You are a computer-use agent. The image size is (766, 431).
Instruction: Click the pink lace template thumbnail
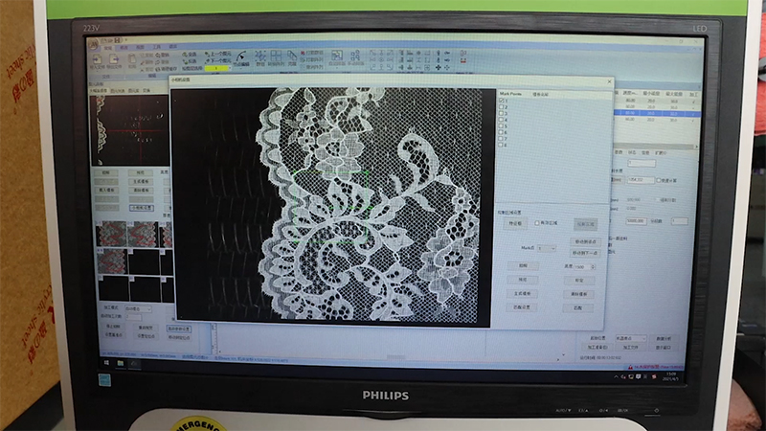[113, 234]
